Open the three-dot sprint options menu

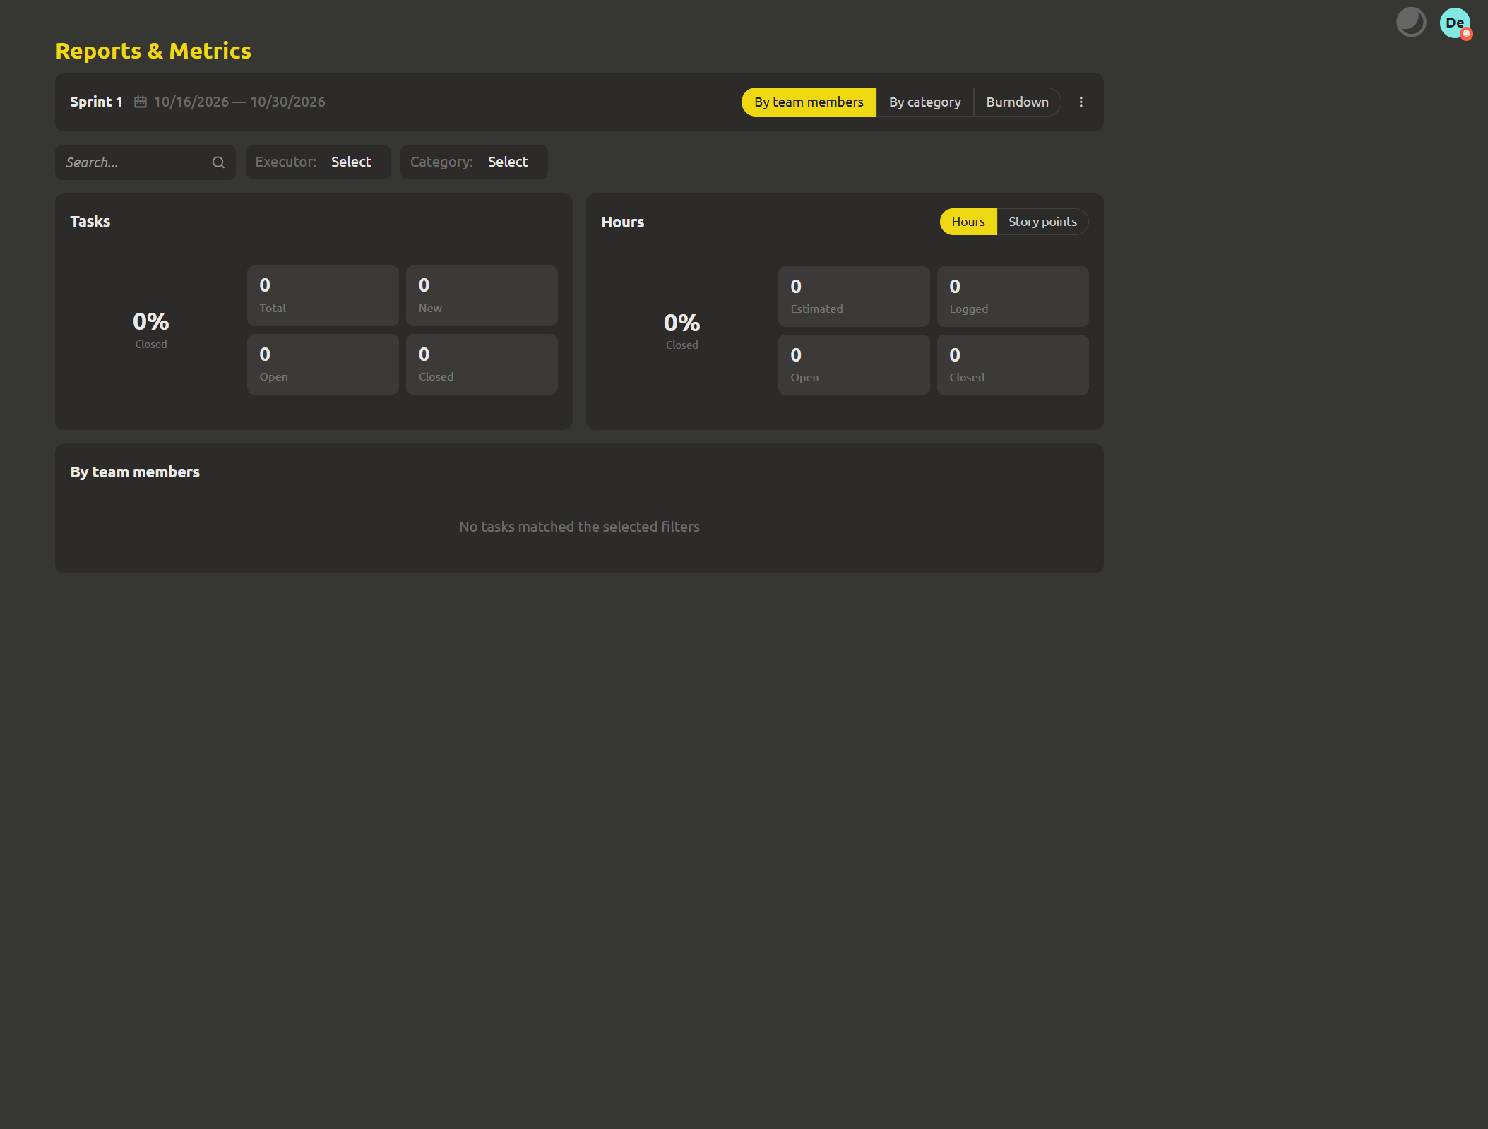coord(1081,102)
